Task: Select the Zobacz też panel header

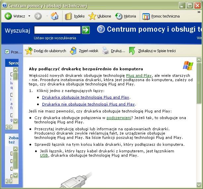Action: click(12, 140)
